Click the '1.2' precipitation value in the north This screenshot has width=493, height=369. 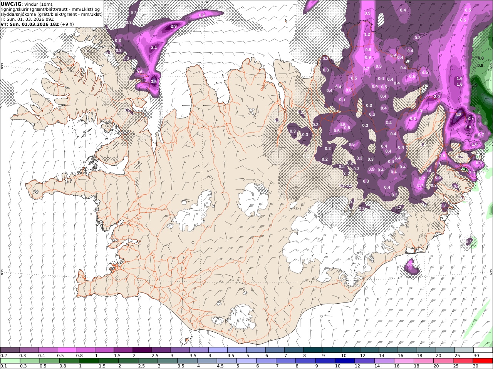pos(367,35)
